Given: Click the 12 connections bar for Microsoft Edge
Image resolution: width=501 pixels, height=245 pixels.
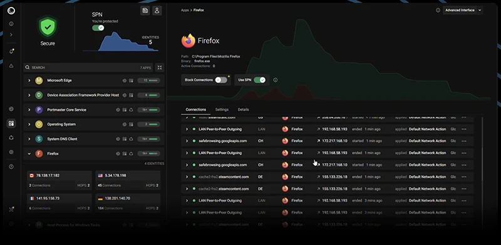Looking at the screenshot, I should pyautogui.click(x=148, y=81).
